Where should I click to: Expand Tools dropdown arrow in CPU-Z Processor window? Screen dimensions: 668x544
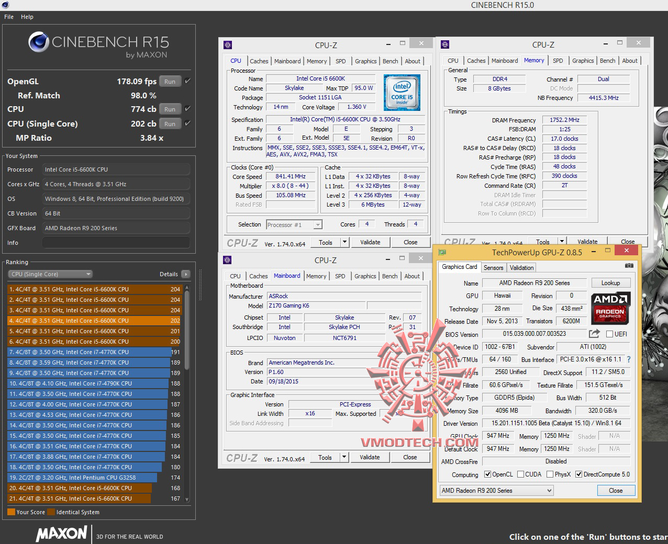coord(344,242)
